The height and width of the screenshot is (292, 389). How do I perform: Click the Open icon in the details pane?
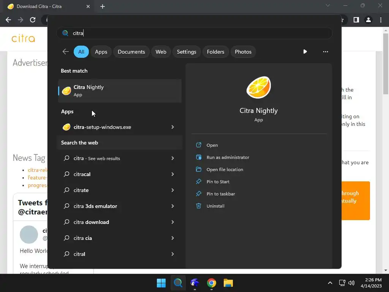[199, 145]
